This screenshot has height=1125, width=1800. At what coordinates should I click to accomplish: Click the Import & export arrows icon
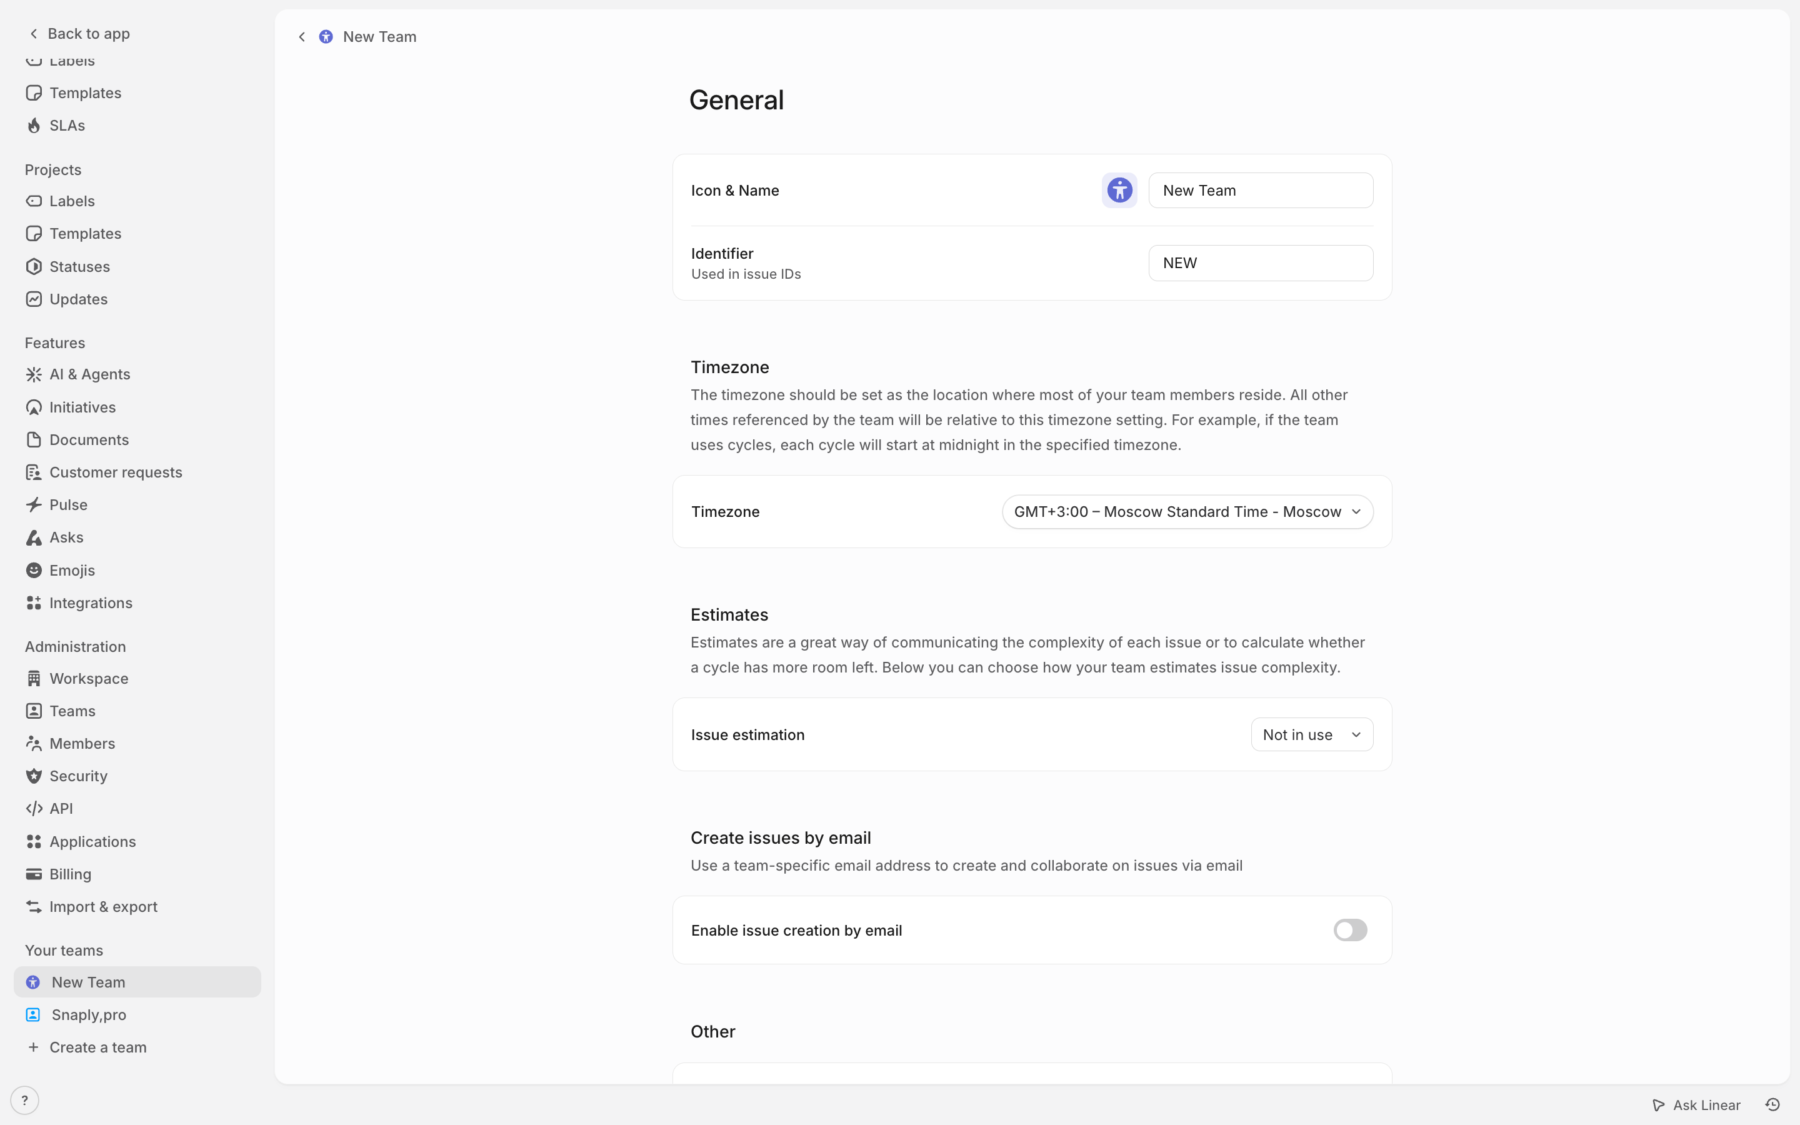click(x=34, y=906)
